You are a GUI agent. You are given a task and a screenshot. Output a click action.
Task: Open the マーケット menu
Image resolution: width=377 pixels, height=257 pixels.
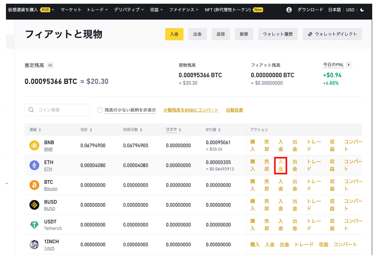click(x=71, y=10)
